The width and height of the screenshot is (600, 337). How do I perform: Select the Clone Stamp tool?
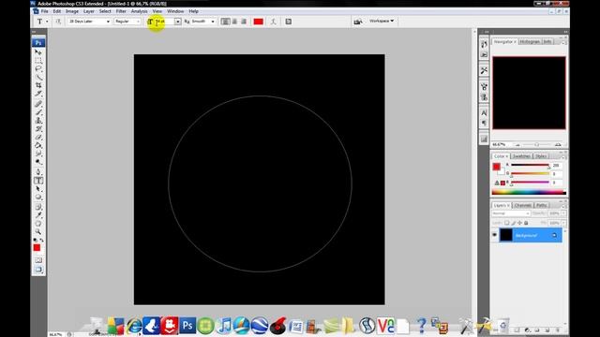(x=38, y=121)
